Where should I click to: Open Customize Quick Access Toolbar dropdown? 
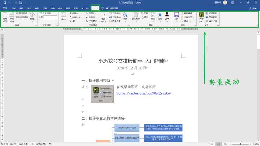(x=25, y=3)
